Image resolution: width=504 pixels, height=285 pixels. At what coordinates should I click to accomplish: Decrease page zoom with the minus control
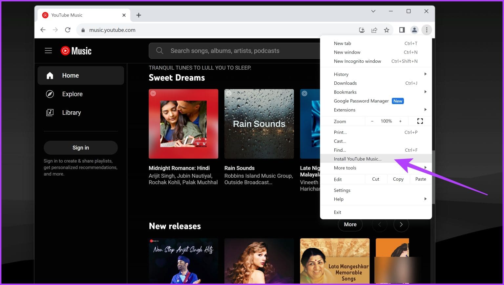point(372,121)
